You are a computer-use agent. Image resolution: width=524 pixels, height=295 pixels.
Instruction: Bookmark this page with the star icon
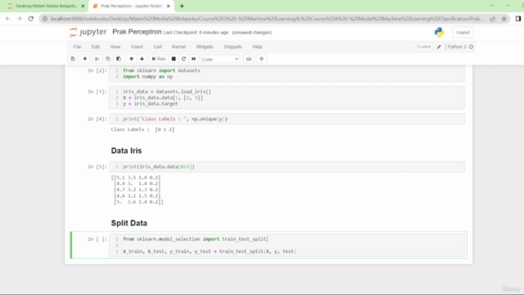(504, 19)
